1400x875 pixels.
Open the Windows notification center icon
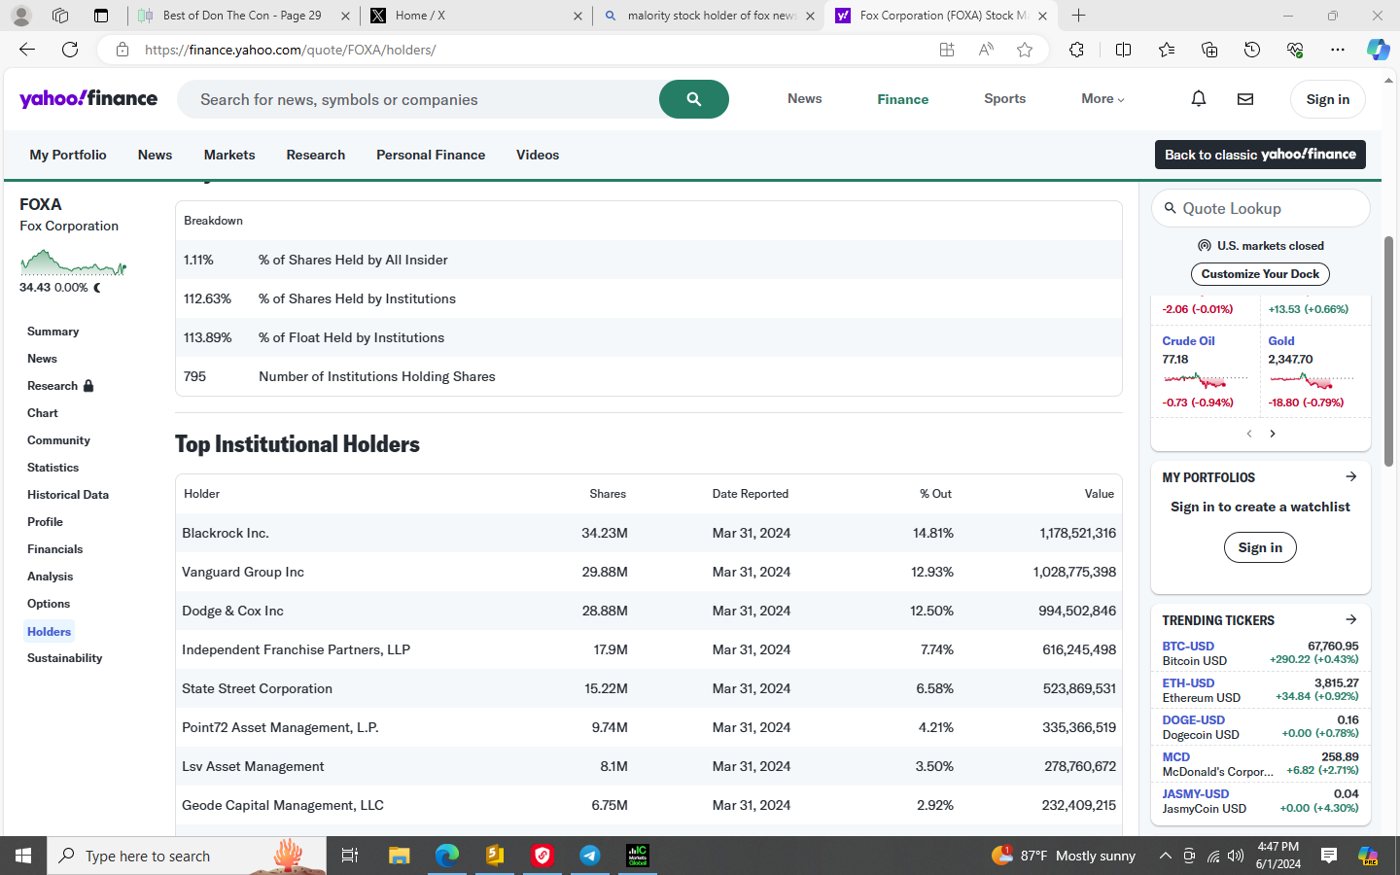[x=1329, y=856]
